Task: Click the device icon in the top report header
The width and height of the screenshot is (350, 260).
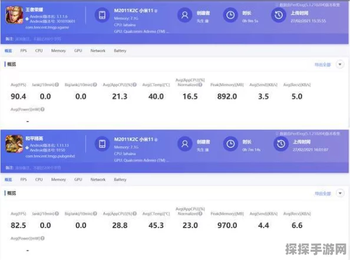Action: 103,15
